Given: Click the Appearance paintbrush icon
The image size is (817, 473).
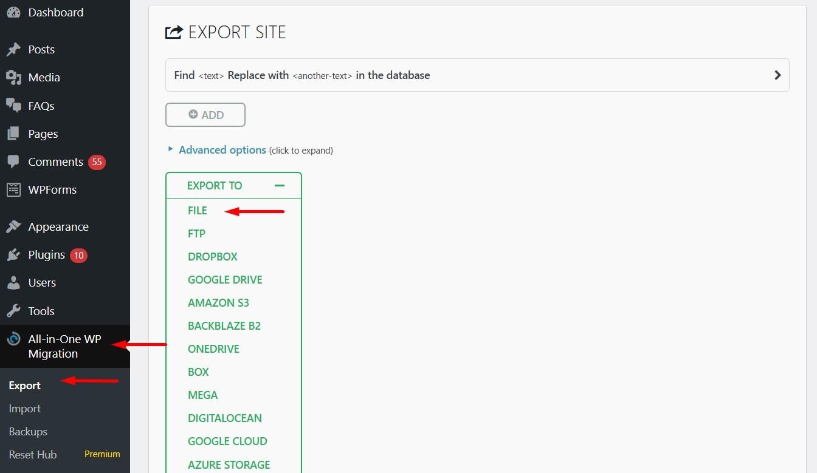Looking at the screenshot, I should [x=13, y=227].
